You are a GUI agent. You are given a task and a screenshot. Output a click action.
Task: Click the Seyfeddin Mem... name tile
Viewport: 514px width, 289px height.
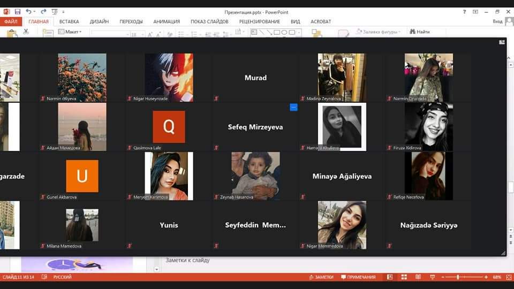coord(255,225)
